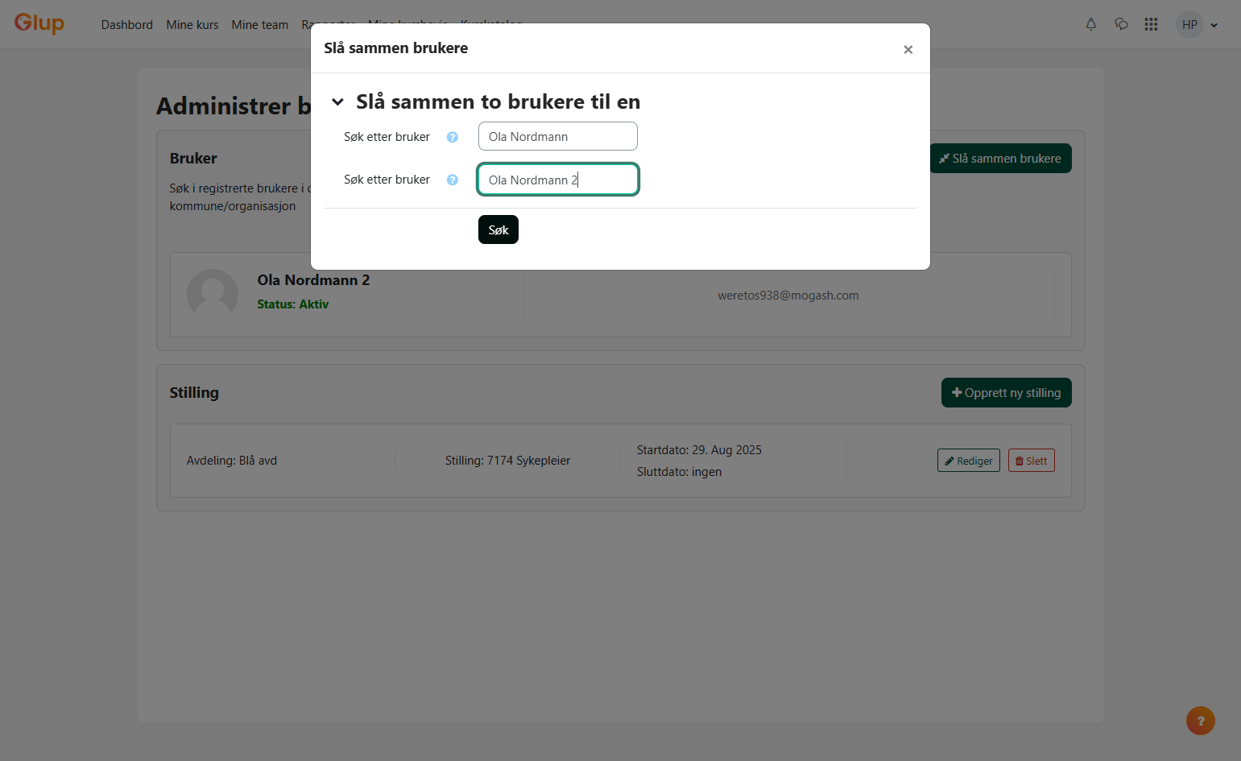Click Sluttdato: ingen text
1241x761 pixels.
tap(679, 472)
